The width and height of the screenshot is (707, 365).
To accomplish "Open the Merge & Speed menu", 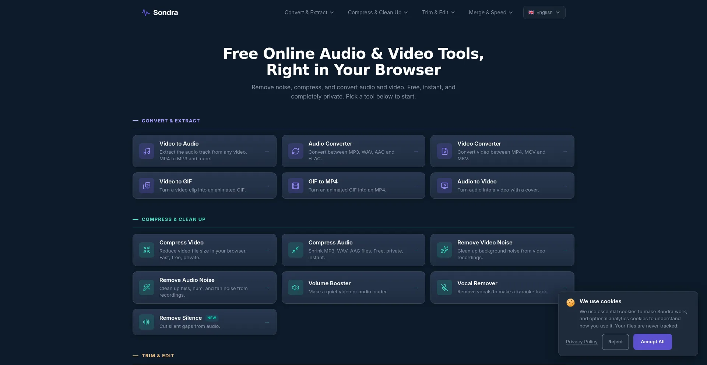I will (490, 12).
